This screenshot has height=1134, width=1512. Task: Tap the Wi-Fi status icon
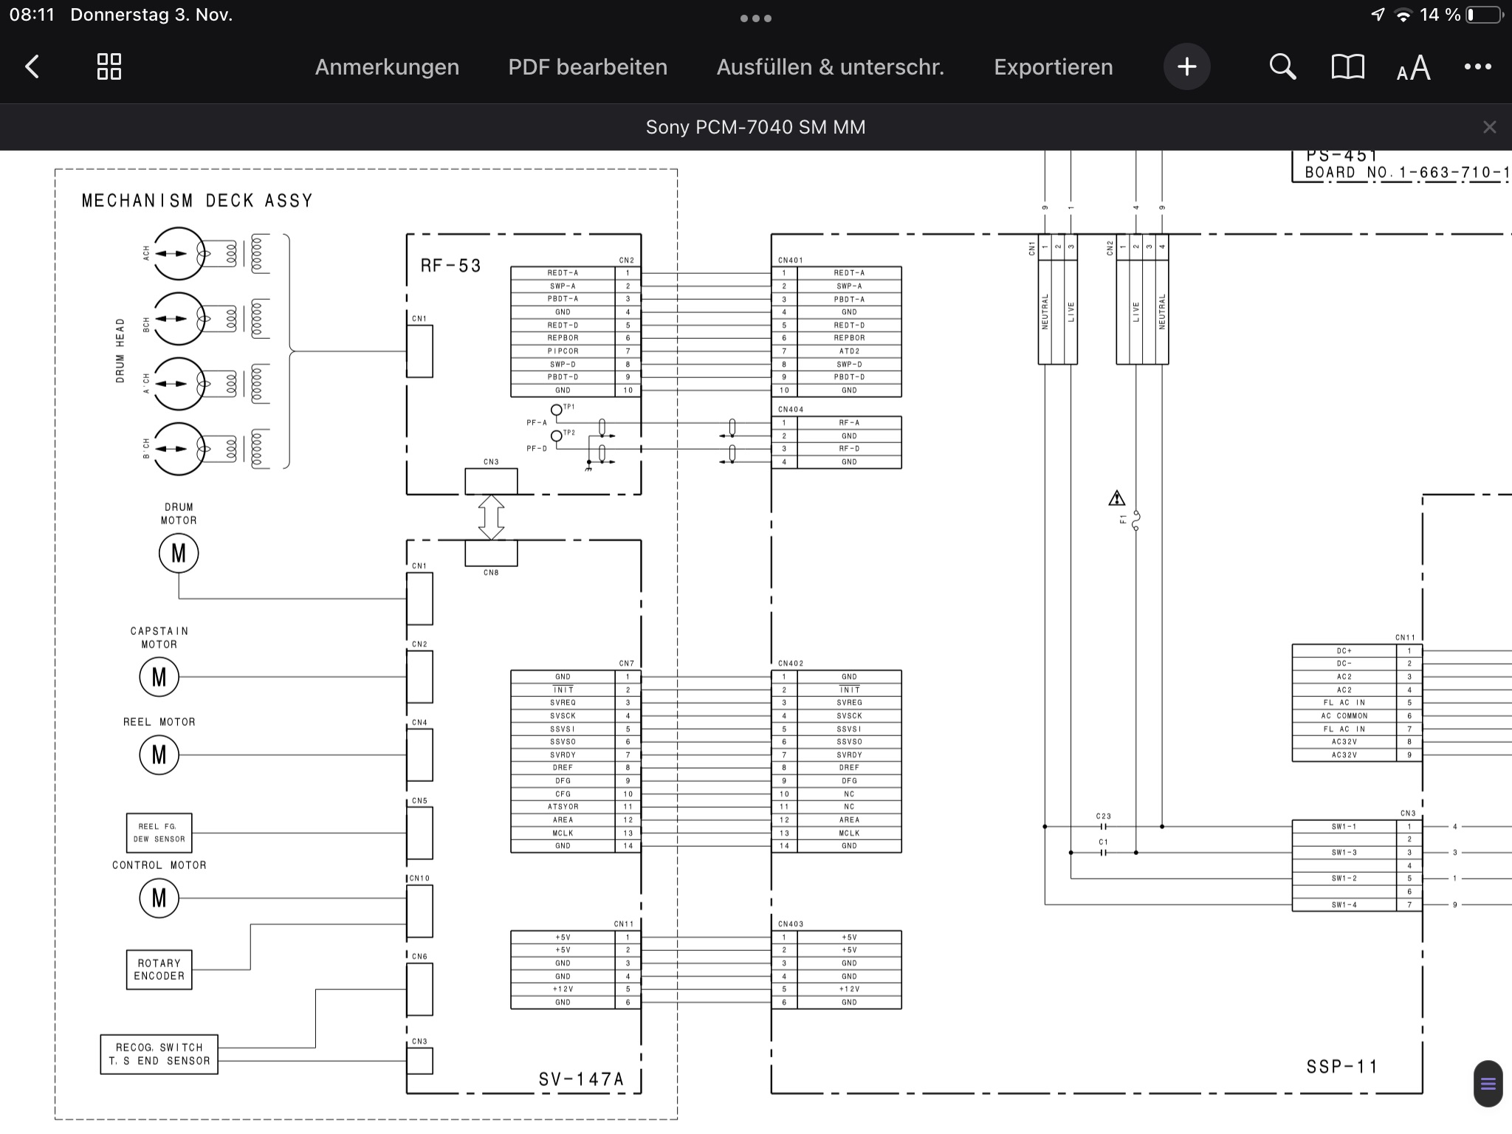point(1403,15)
